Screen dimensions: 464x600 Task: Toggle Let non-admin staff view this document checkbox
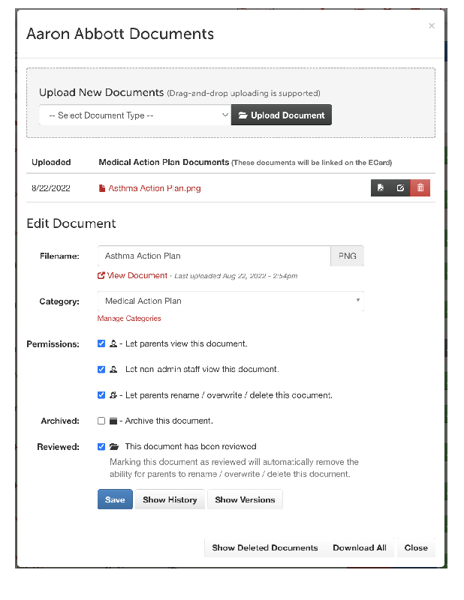101,369
